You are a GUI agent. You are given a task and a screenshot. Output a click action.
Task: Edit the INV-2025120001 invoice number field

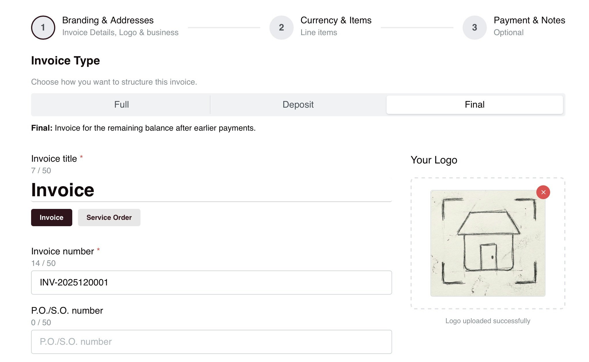(211, 283)
